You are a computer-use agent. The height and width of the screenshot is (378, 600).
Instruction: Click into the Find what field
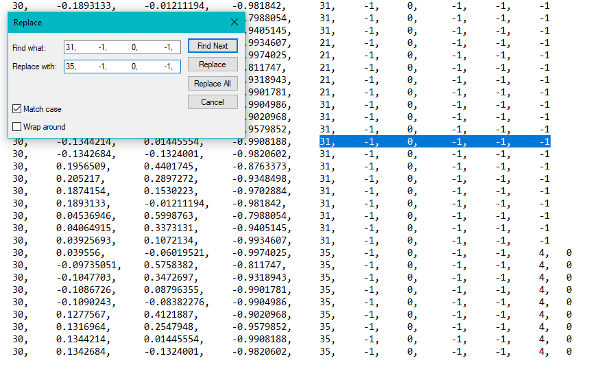tap(122, 47)
